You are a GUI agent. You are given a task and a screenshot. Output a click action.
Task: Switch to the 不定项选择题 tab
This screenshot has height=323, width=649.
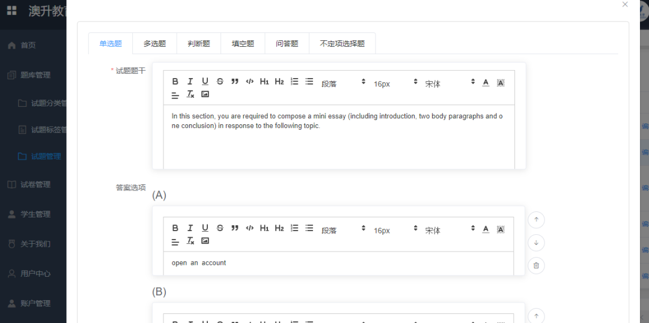click(343, 43)
